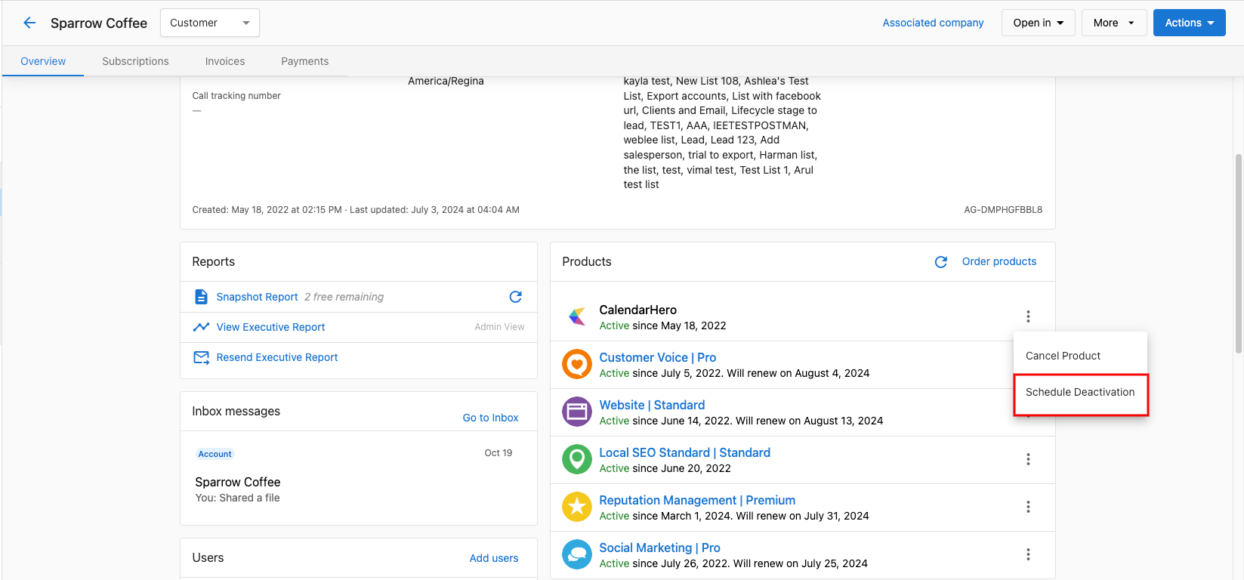Click Add users link
1244x580 pixels.
[494, 558]
